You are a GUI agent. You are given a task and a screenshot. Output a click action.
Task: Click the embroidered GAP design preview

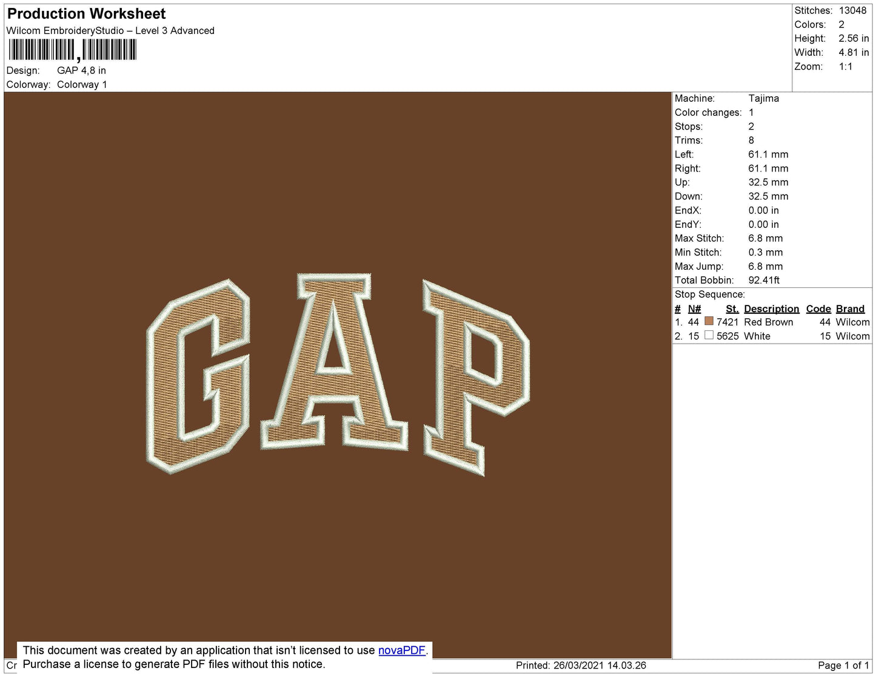[338, 375]
